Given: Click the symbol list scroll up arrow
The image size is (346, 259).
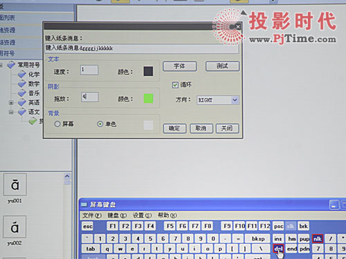Looking at the screenshot, I should (x=67, y=176).
